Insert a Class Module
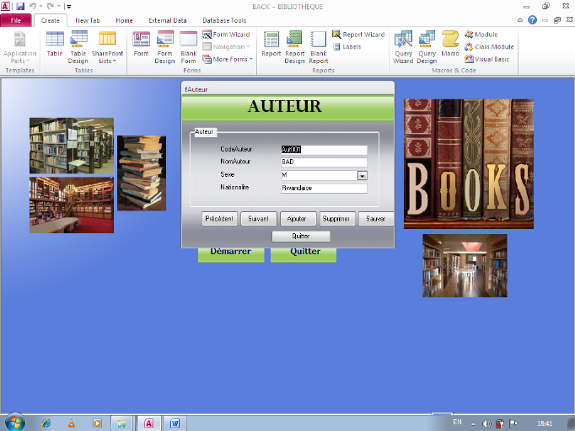This screenshot has height=431, width=575. point(489,47)
